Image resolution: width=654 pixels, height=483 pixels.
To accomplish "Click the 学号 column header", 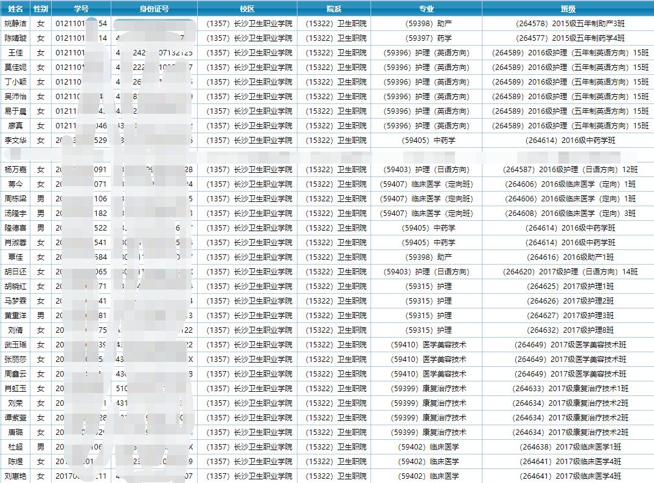I will coord(81,9).
